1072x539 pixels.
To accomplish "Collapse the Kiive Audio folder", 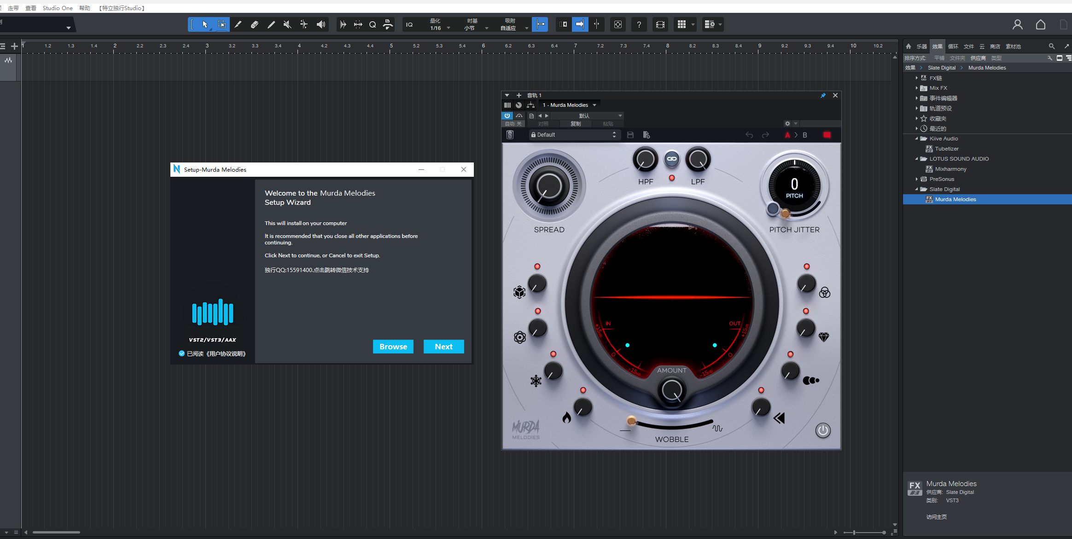I will click(917, 139).
